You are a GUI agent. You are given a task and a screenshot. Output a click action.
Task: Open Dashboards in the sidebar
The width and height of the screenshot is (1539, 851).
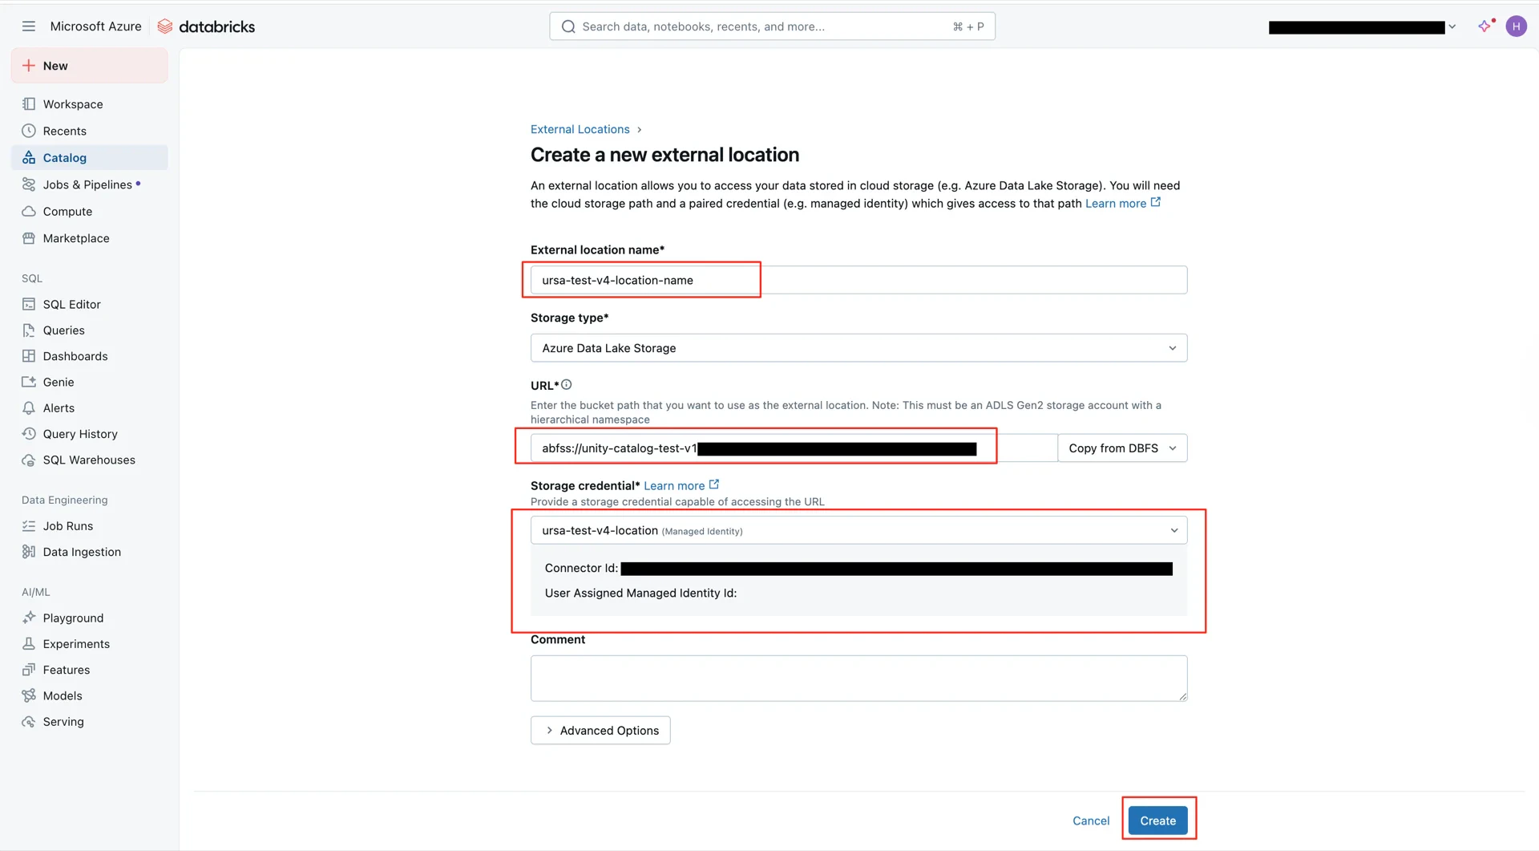[x=89, y=356]
